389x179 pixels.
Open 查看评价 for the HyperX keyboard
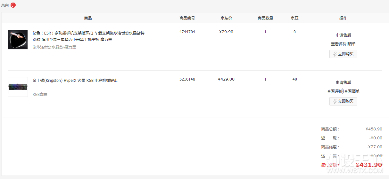tap(335, 91)
